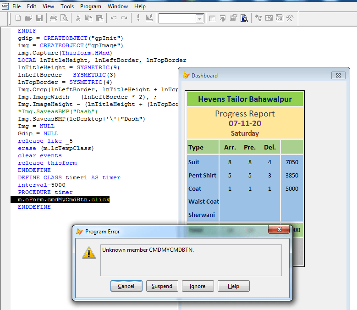The image size is (357, 310).
Task: Open the Tools menu
Action: click(67, 6)
